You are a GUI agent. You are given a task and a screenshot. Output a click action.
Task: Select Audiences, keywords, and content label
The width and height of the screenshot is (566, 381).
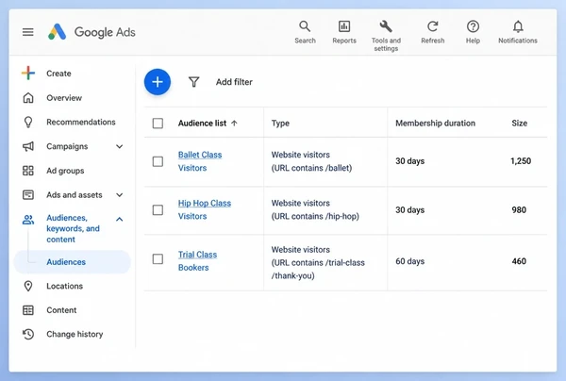tap(73, 228)
